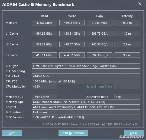Select L2 Cache Read 952.22 GB/s
This screenshot has width=146, height=140.
tap(44, 44)
